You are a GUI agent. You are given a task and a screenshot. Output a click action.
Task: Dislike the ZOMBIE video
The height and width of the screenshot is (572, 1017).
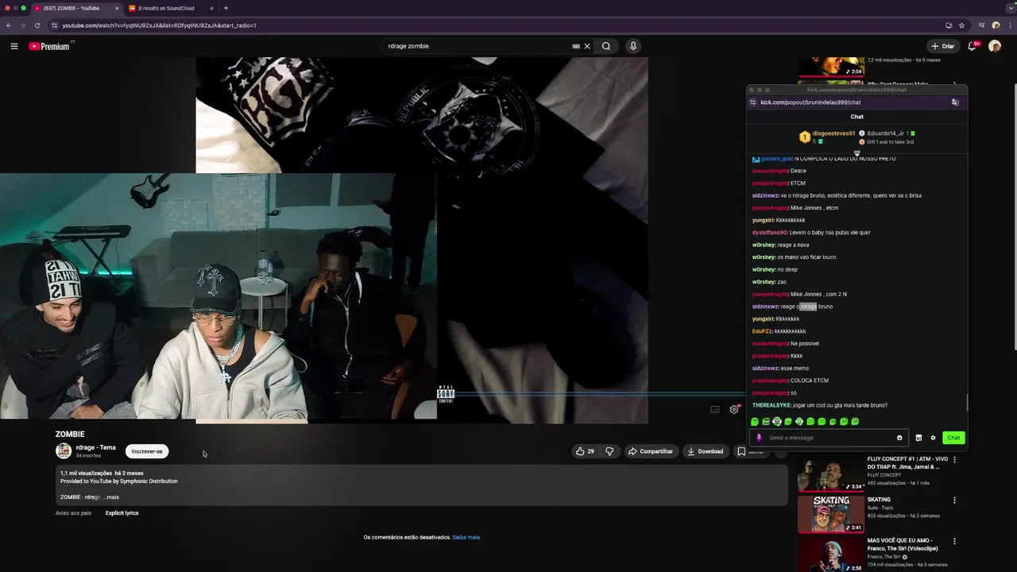click(x=609, y=451)
